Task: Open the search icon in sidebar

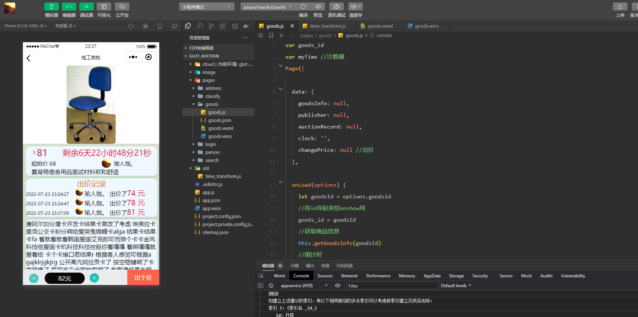Action: (x=200, y=26)
